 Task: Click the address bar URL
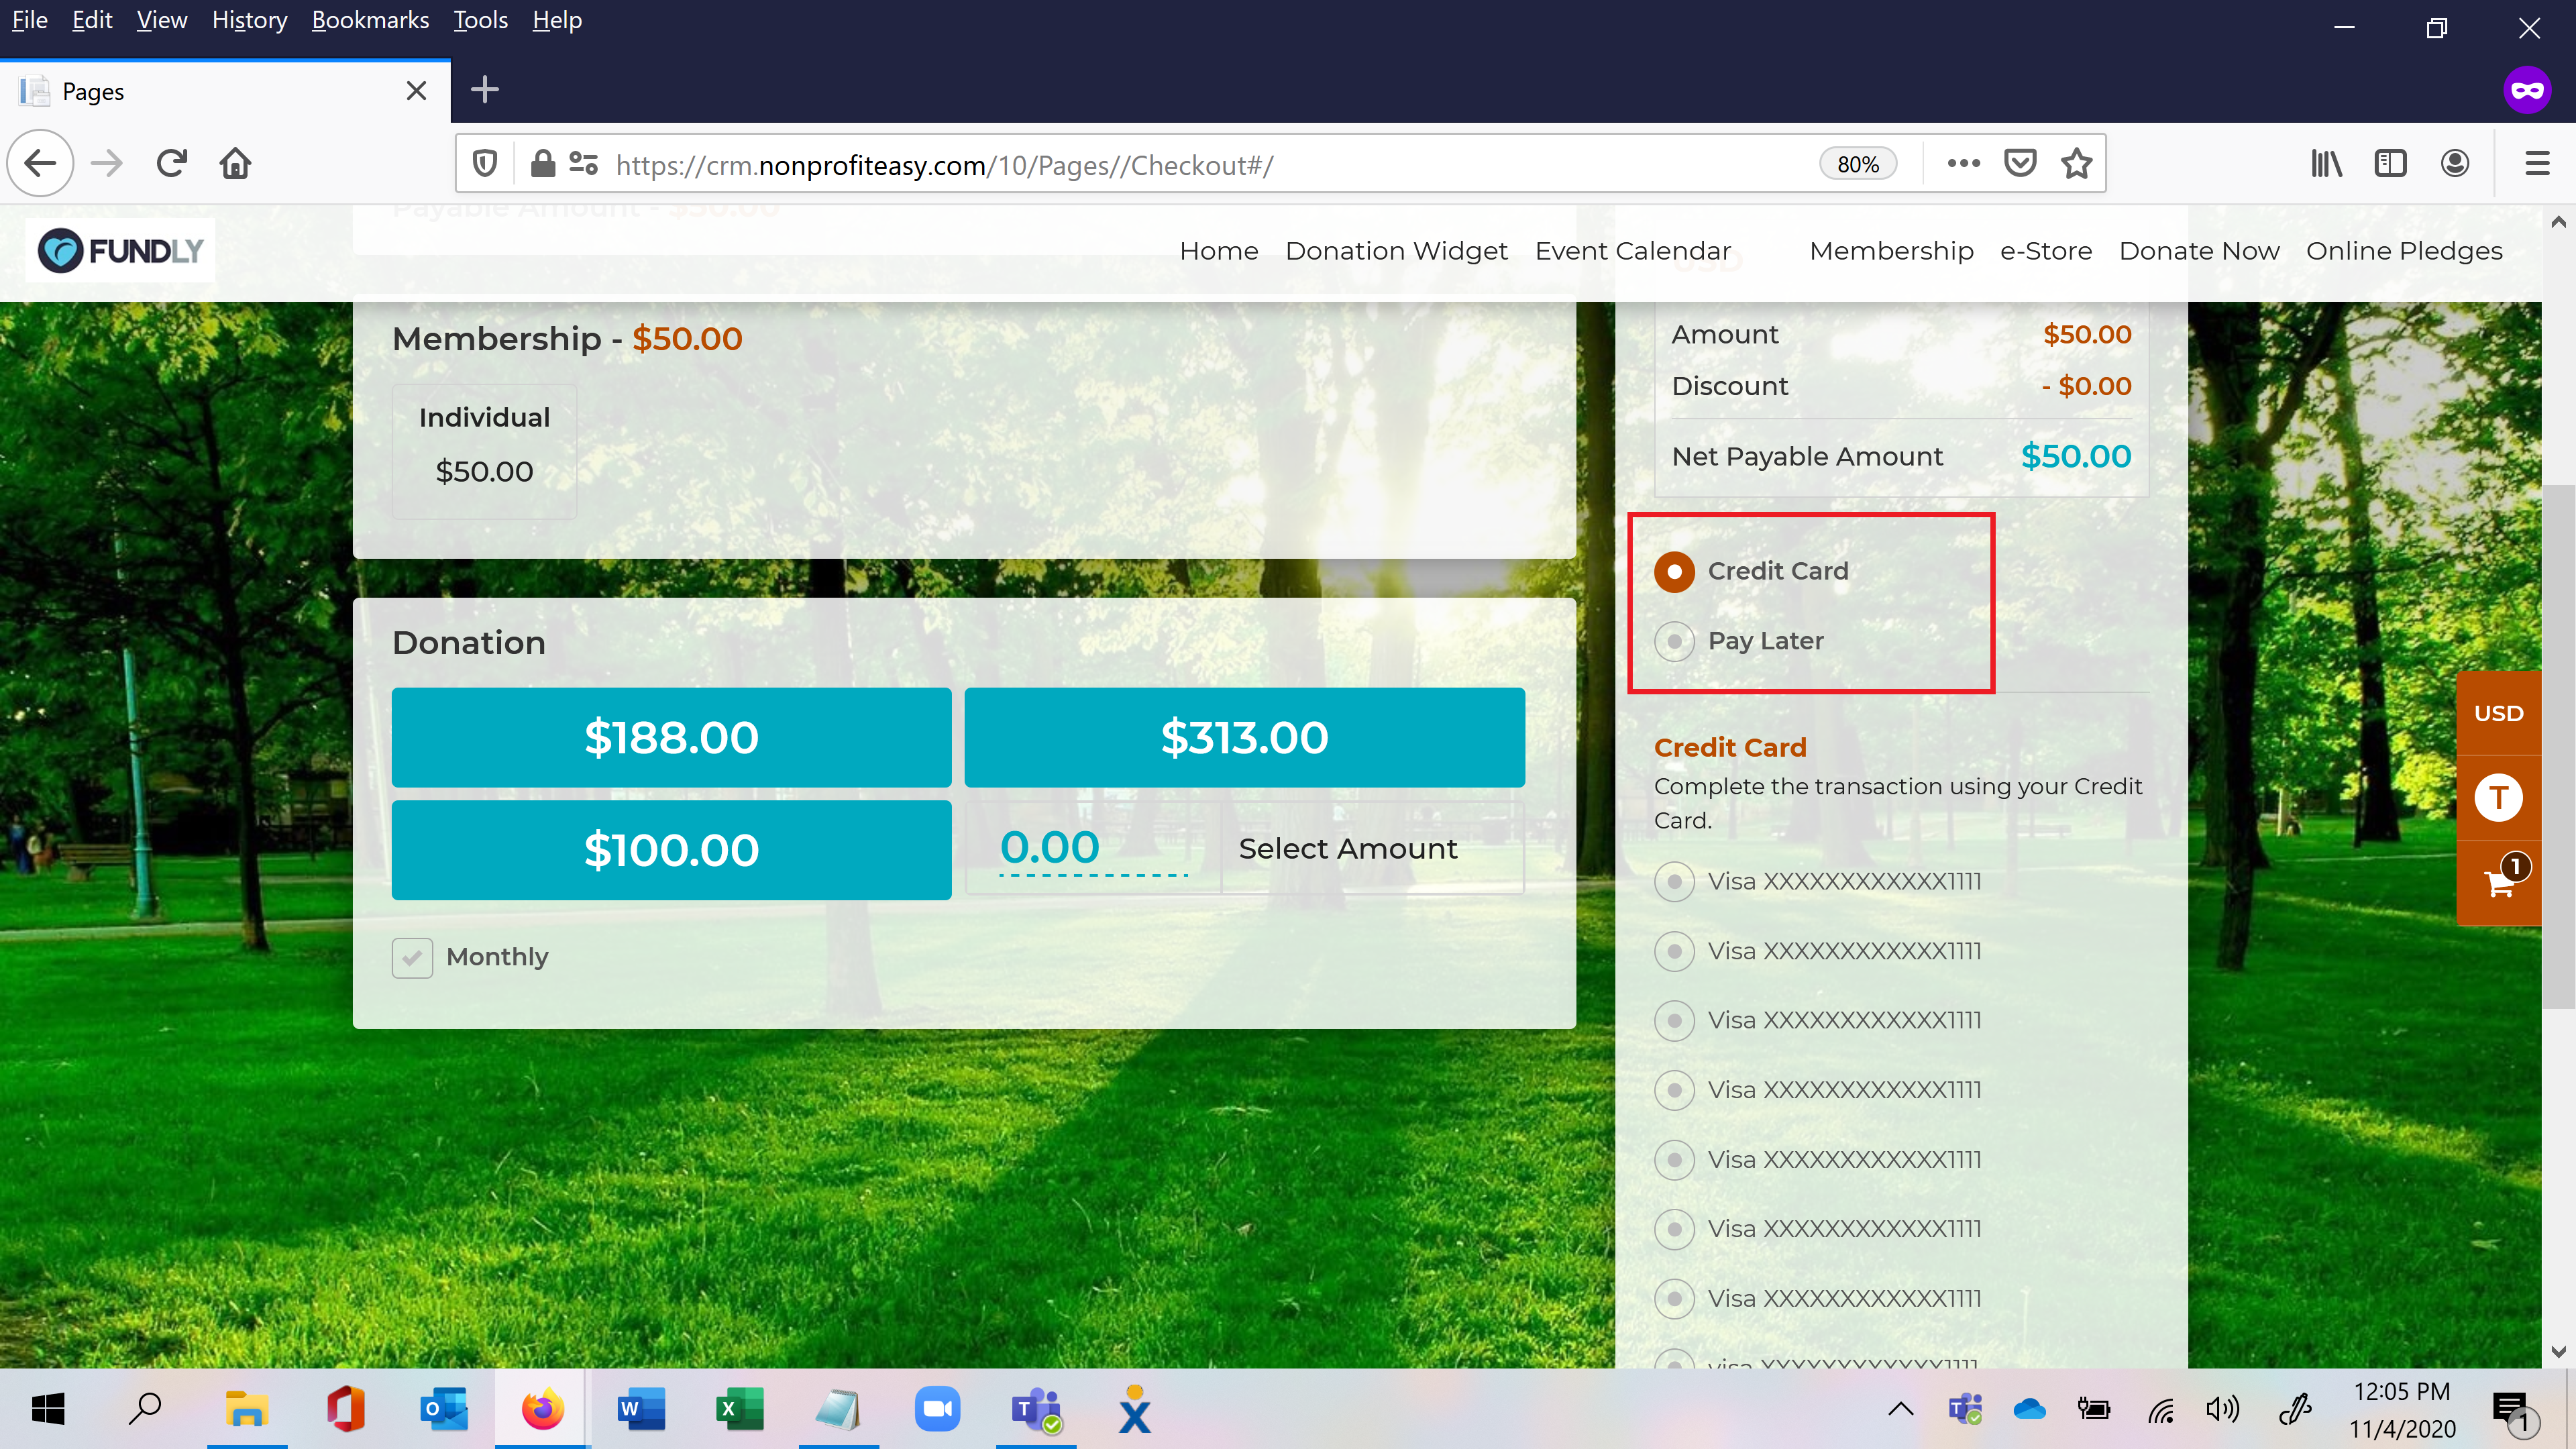click(x=944, y=165)
